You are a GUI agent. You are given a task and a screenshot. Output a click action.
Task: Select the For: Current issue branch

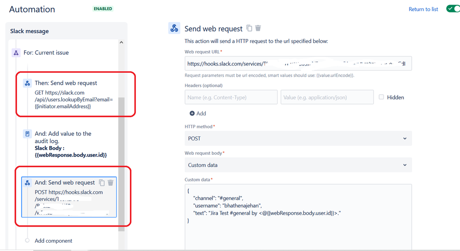(46, 53)
